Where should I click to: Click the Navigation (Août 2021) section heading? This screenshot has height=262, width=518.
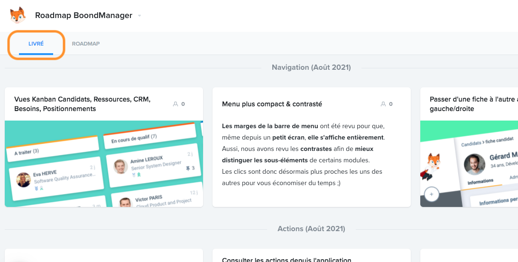(311, 67)
